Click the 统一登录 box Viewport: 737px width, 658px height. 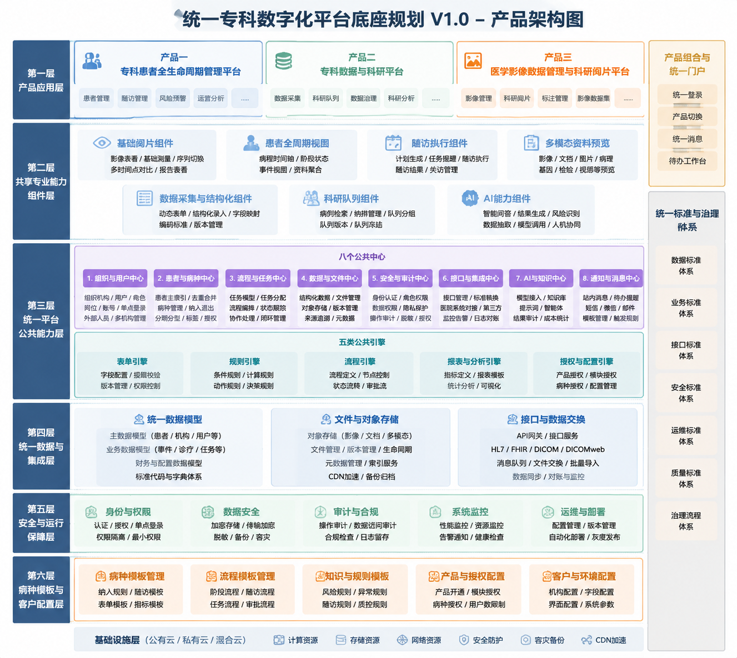[x=688, y=95]
